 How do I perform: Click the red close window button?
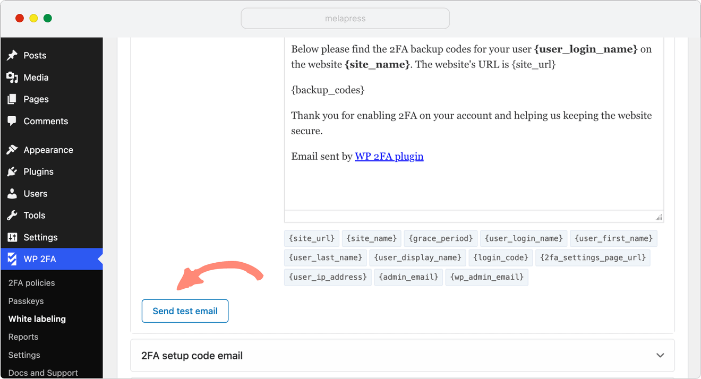point(20,19)
